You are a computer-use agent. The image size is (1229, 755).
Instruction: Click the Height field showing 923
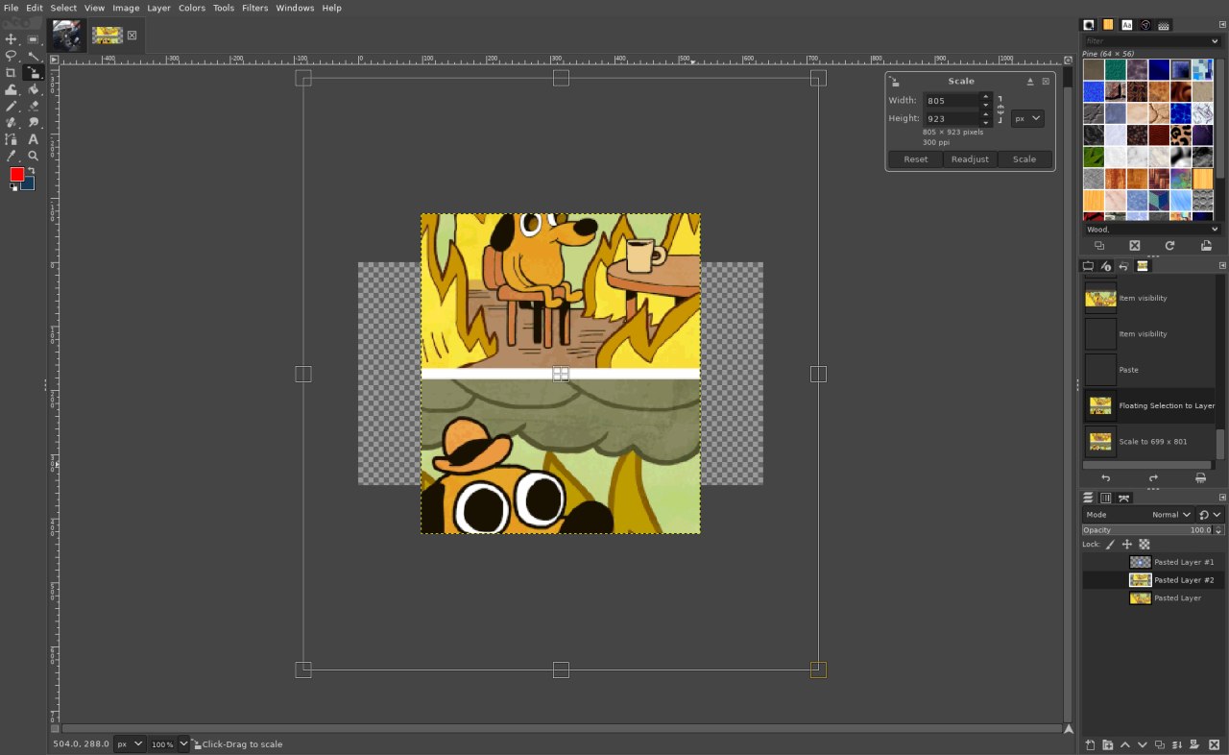tap(951, 118)
